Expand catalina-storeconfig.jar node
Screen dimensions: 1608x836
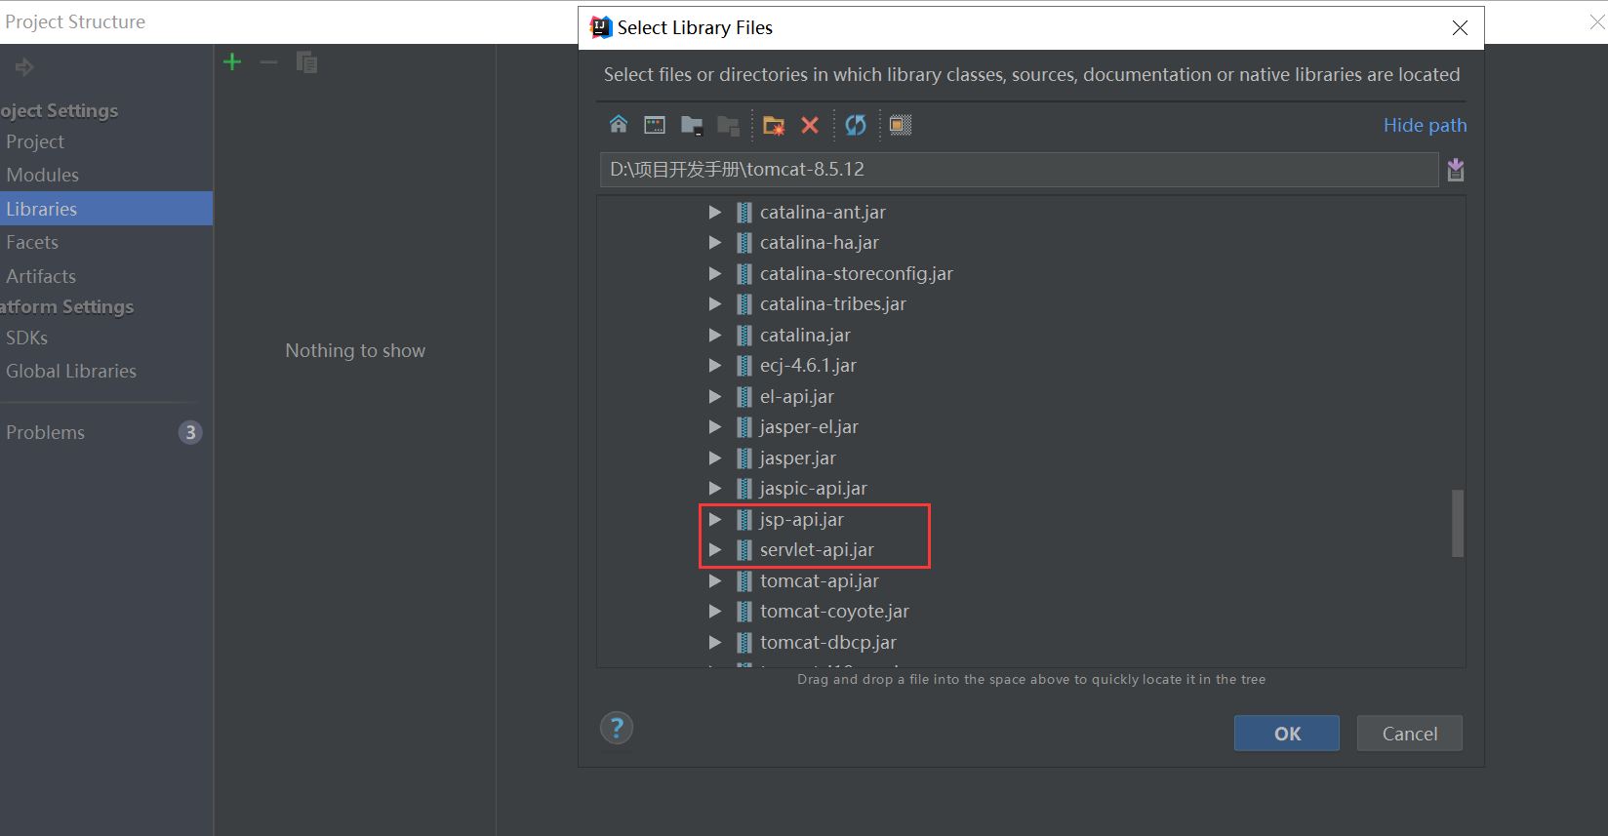[715, 274]
